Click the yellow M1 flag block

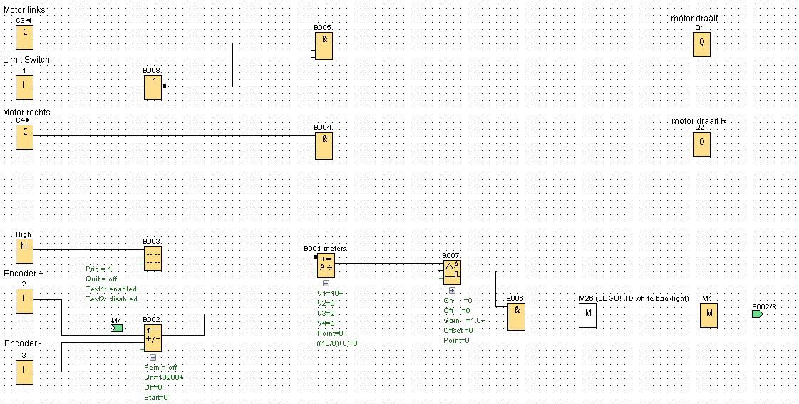point(709,315)
